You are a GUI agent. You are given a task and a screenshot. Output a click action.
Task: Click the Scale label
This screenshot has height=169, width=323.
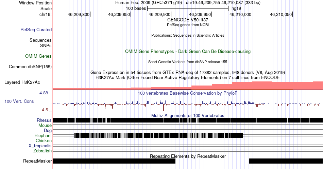(46, 8)
